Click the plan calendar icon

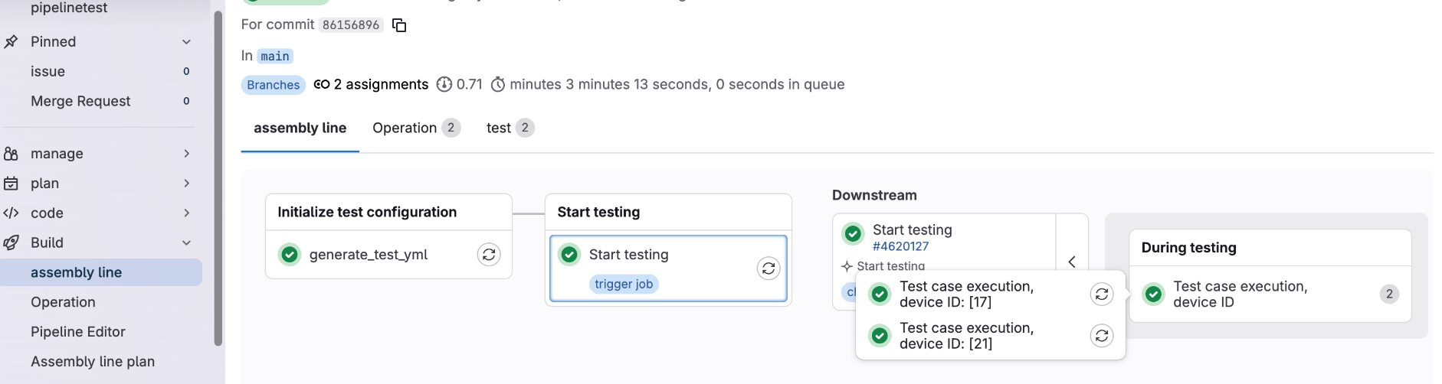tap(11, 184)
